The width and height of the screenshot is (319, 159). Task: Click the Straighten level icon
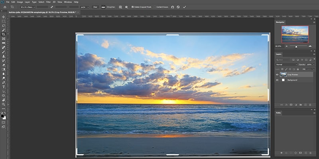coord(103,7)
